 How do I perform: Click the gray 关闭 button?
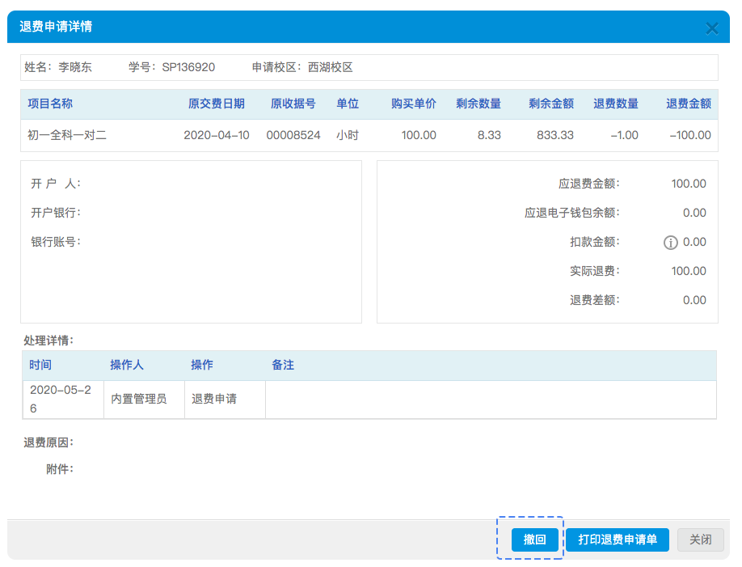tap(700, 539)
